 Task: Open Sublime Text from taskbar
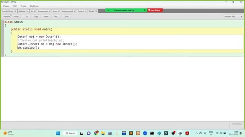pyautogui.click(x=131, y=133)
